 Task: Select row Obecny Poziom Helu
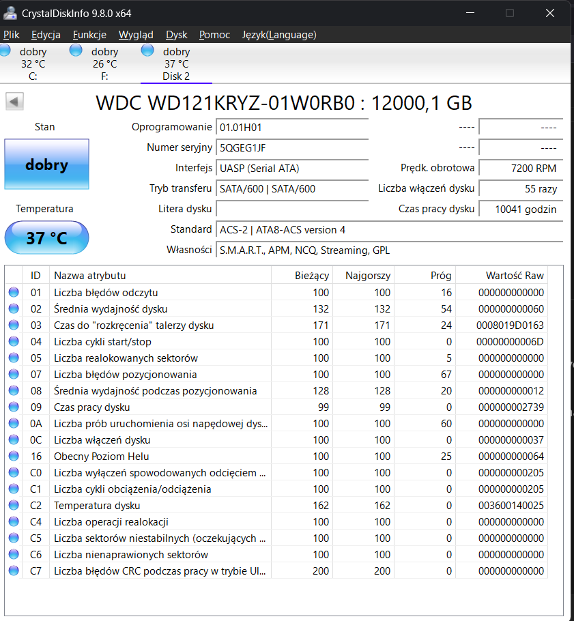(276, 457)
